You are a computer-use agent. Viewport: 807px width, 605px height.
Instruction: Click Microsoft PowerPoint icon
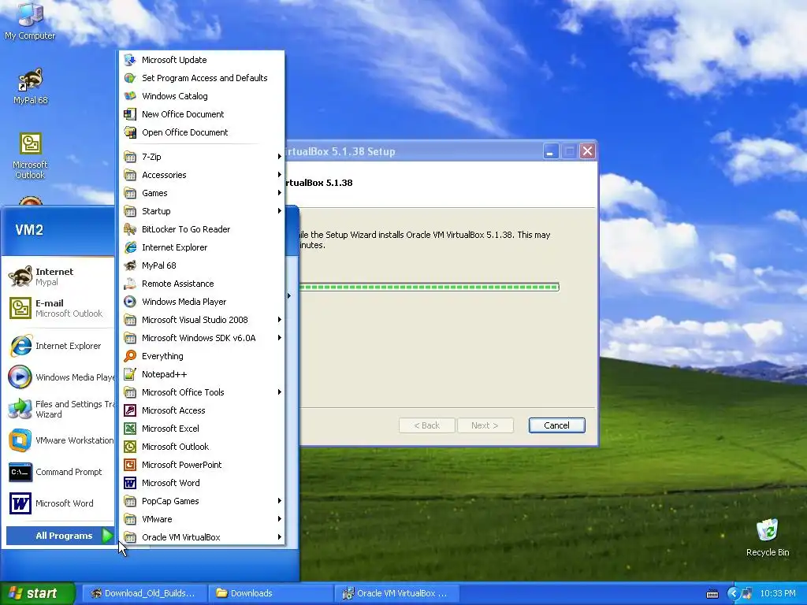coord(130,465)
